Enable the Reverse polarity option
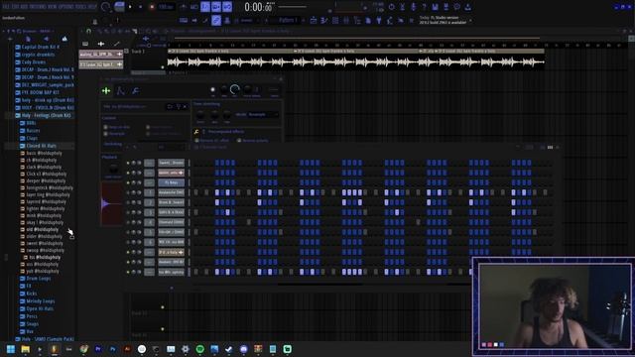The height and width of the screenshot is (357, 635). (239, 141)
